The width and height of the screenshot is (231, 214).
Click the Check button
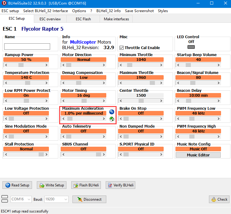(219, 199)
